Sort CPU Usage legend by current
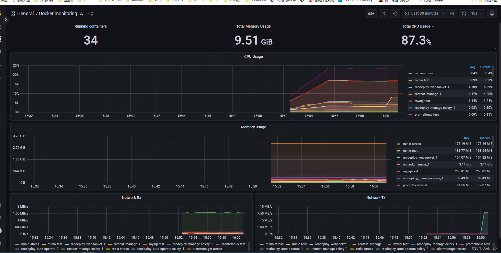The width and height of the screenshot is (501, 253). (485, 67)
